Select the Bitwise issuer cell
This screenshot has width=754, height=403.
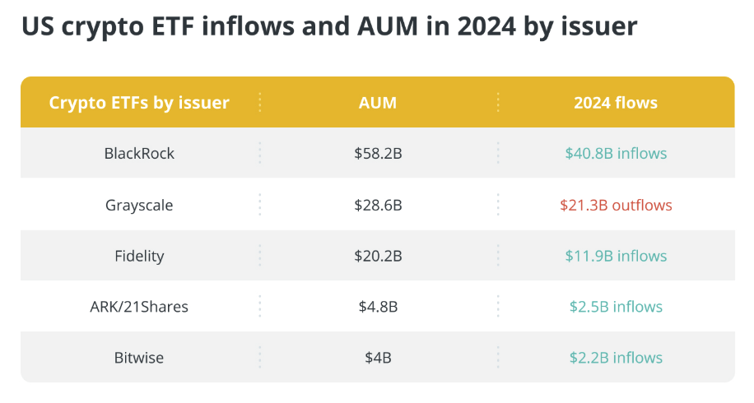tap(139, 358)
